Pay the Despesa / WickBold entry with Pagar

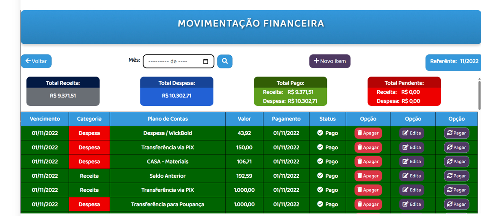tap(457, 133)
